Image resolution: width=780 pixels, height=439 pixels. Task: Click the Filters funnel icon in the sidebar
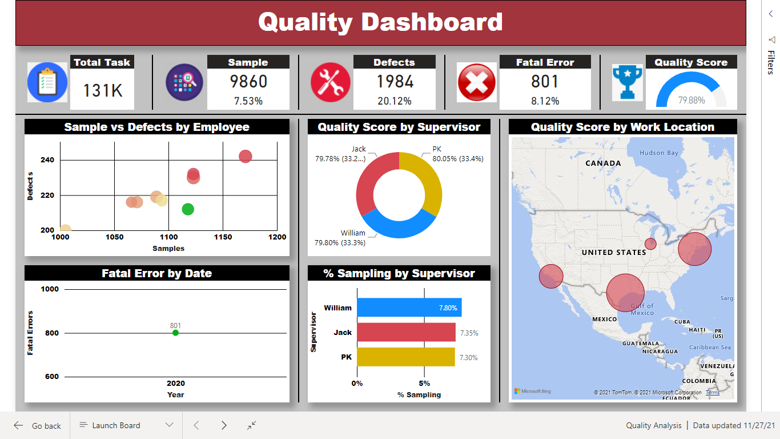click(x=772, y=39)
